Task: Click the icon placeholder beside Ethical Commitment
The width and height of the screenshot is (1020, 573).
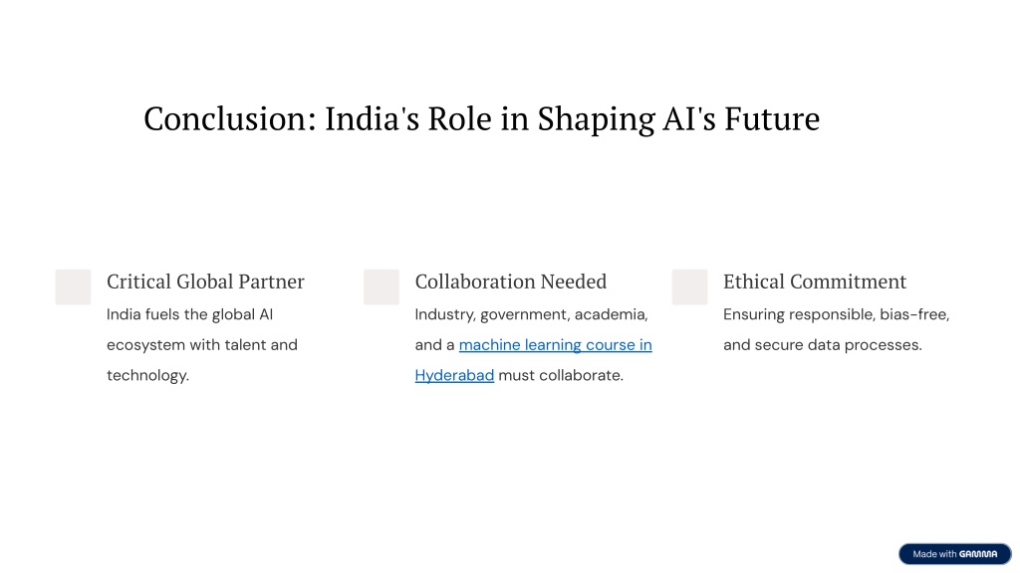Action: coord(689,287)
